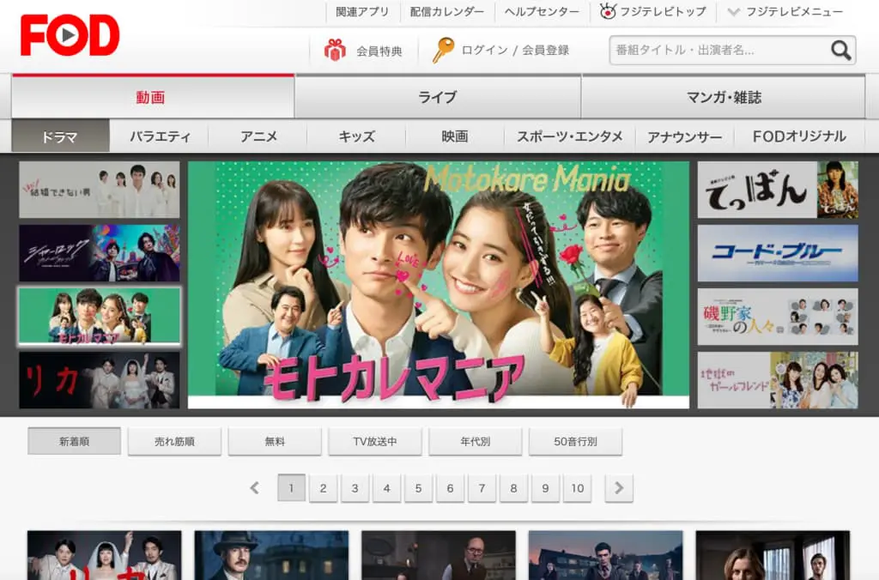
Task: Go to page 9
Action: (545, 488)
